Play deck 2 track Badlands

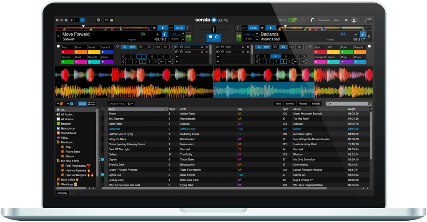point(271,28)
